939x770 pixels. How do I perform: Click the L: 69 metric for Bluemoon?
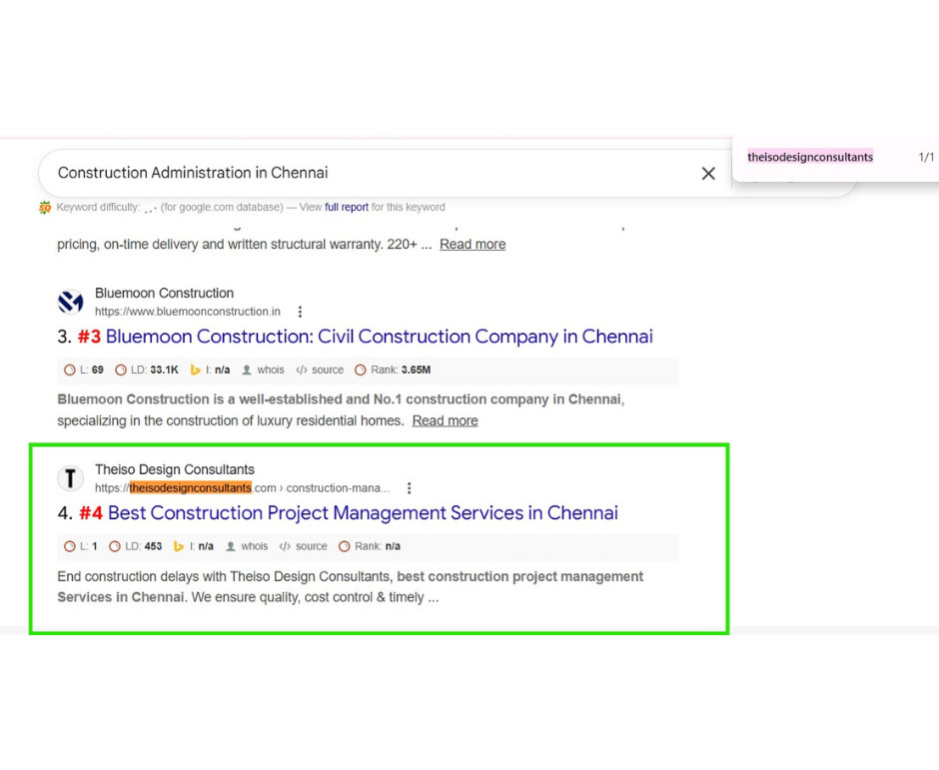point(84,371)
